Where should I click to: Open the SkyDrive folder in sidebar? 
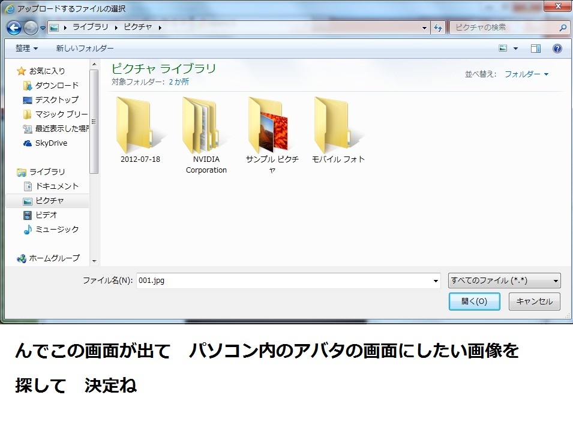50,143
